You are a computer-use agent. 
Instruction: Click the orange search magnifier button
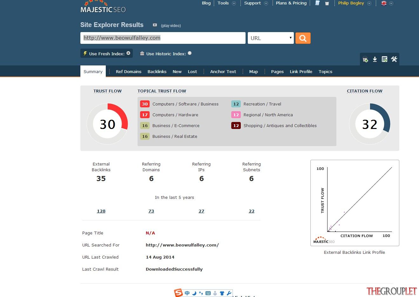(x=303, y=38)
